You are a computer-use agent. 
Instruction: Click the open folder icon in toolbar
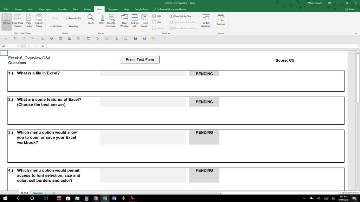[x=6, y=39]
